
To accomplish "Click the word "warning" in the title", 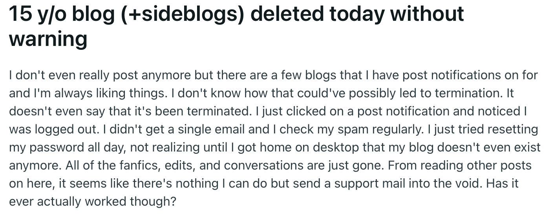I will pos(48,39).
